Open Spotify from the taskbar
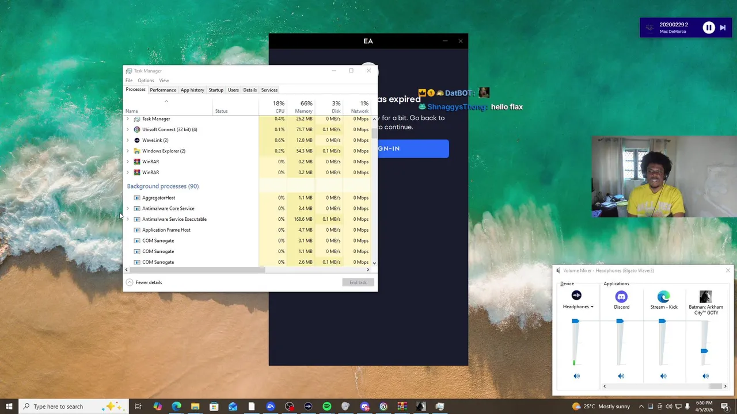 (327, 407)
